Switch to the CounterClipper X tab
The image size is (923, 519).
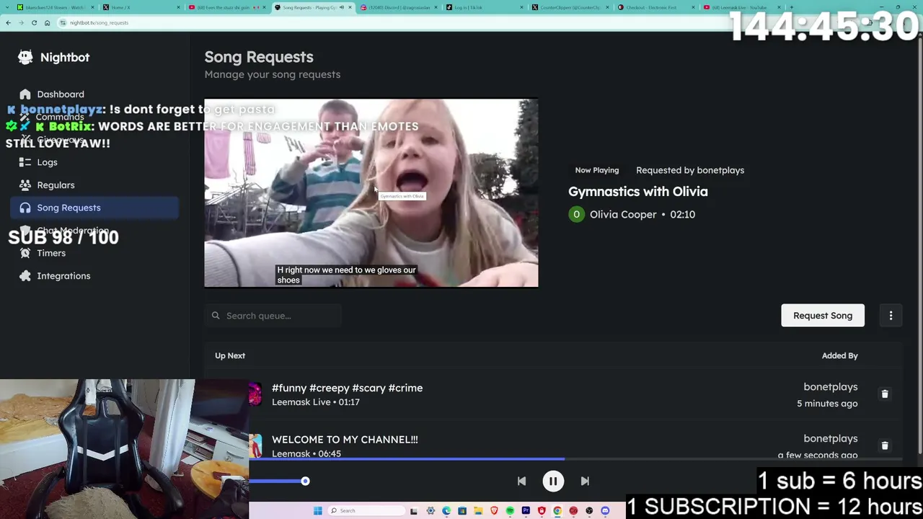click(569, 7)
